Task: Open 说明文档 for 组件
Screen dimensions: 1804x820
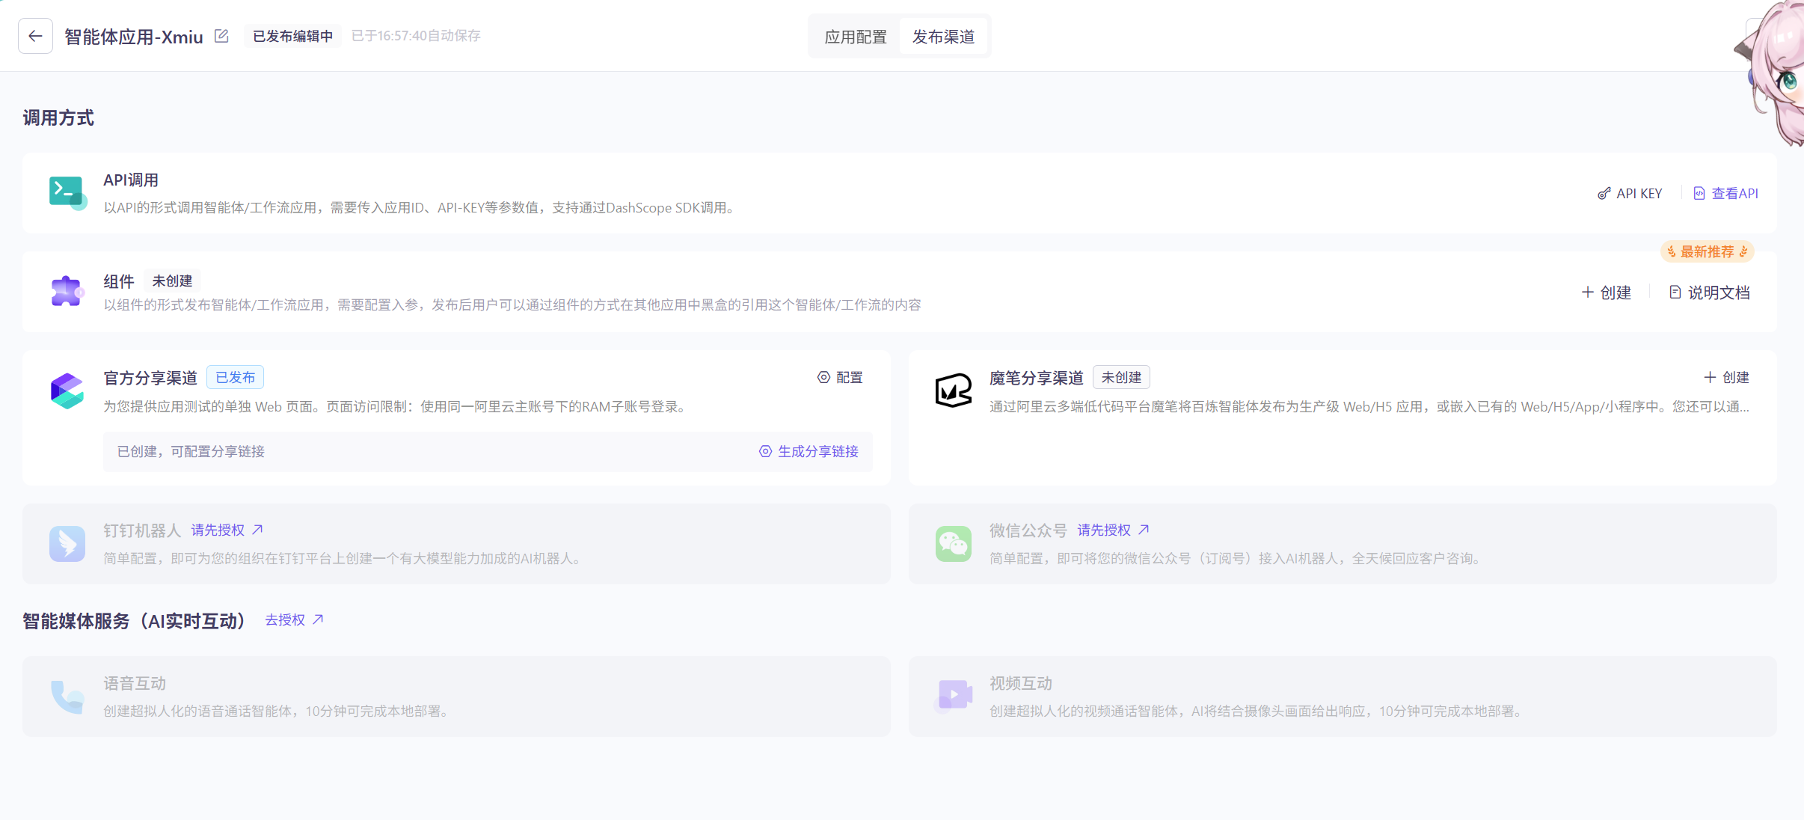Action: coord(1710,293)
